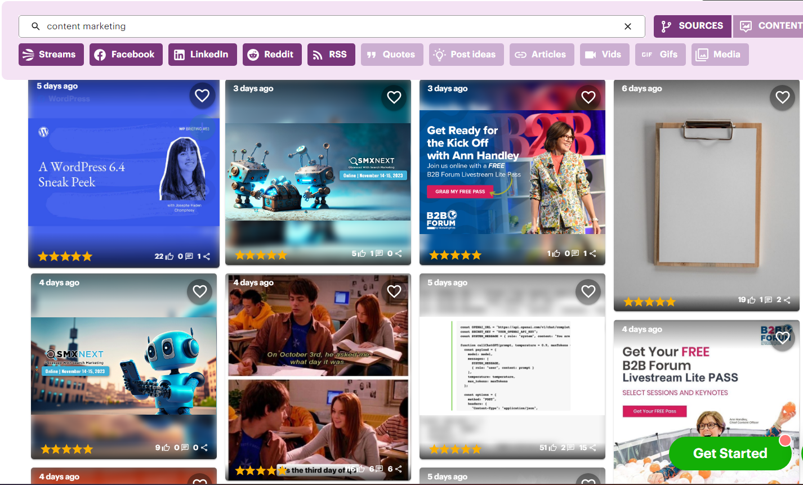Select the Media filter button
803x485 pixels.
click(720, 55)
